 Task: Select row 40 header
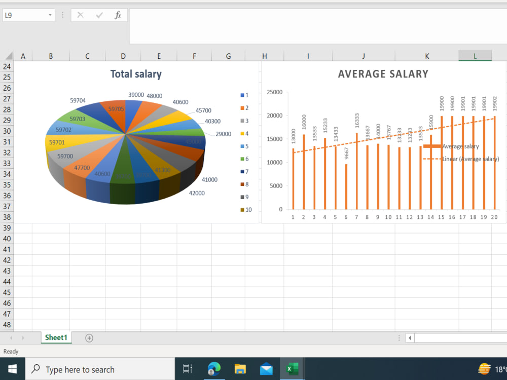tap(7, 239)
